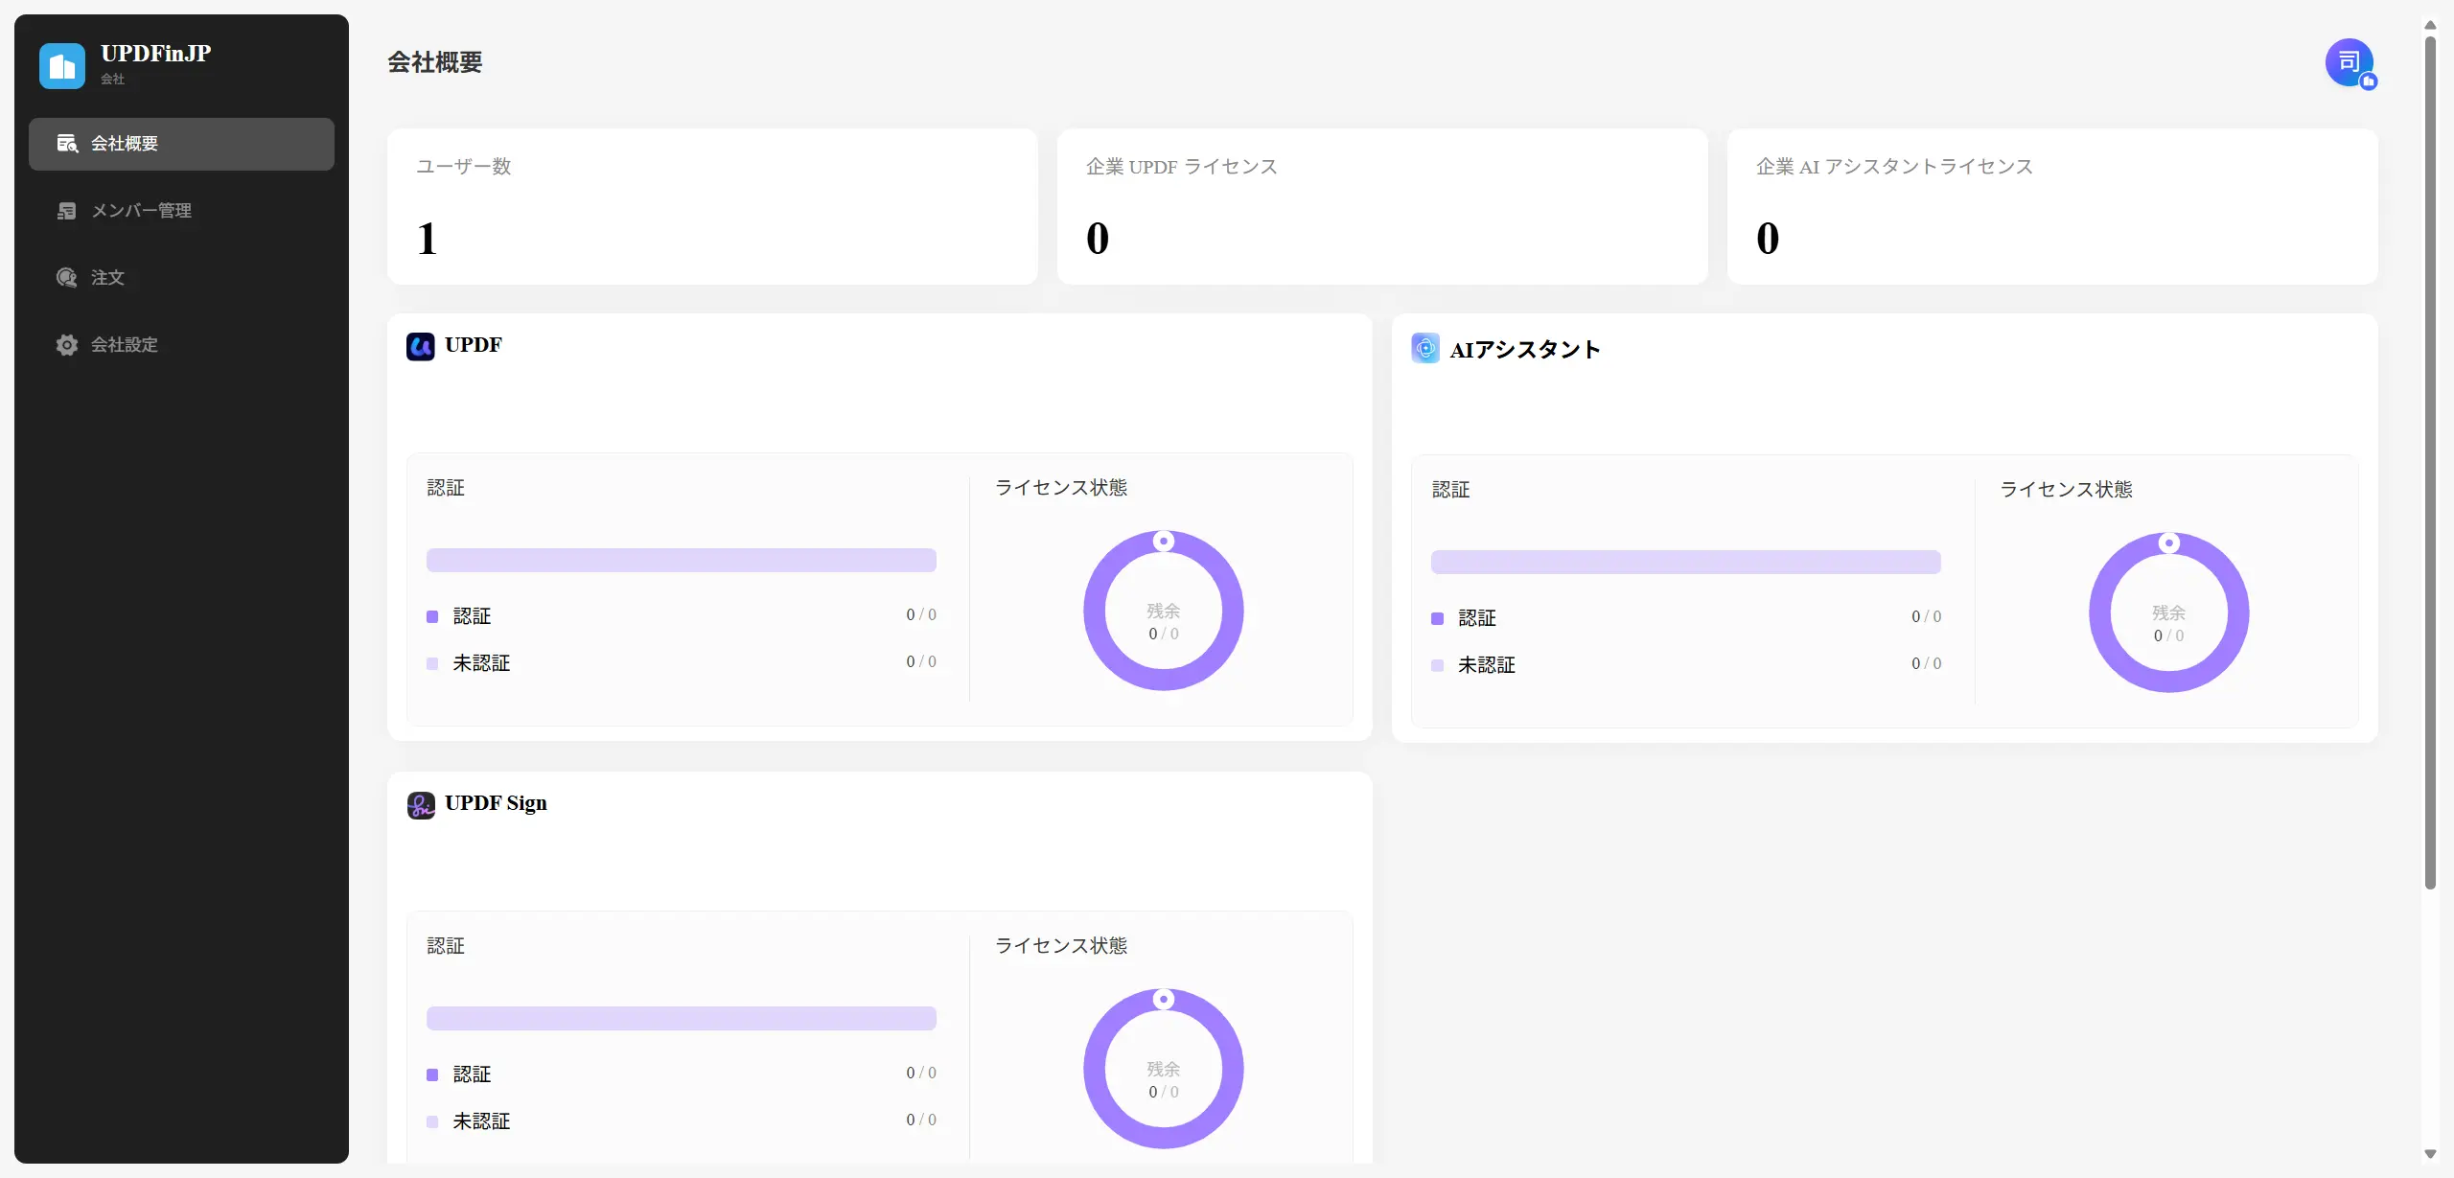
Task: Click the 企業 UPDF ライセンス card
Action: coord(1381,206)
